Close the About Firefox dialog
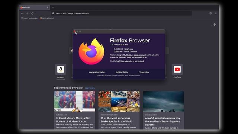Screen dimensions: 238x134 pos(74,31)
